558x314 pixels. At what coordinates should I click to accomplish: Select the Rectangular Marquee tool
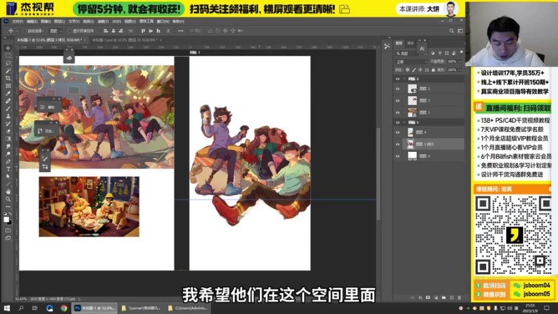[8, 56]
